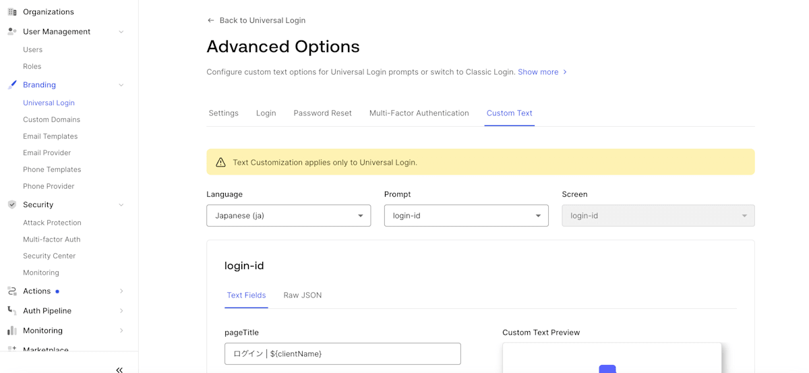Switch to the Password Reset tab
Image resolution: width=809 pixels, height=373 pixels.
tap(322, 113)
